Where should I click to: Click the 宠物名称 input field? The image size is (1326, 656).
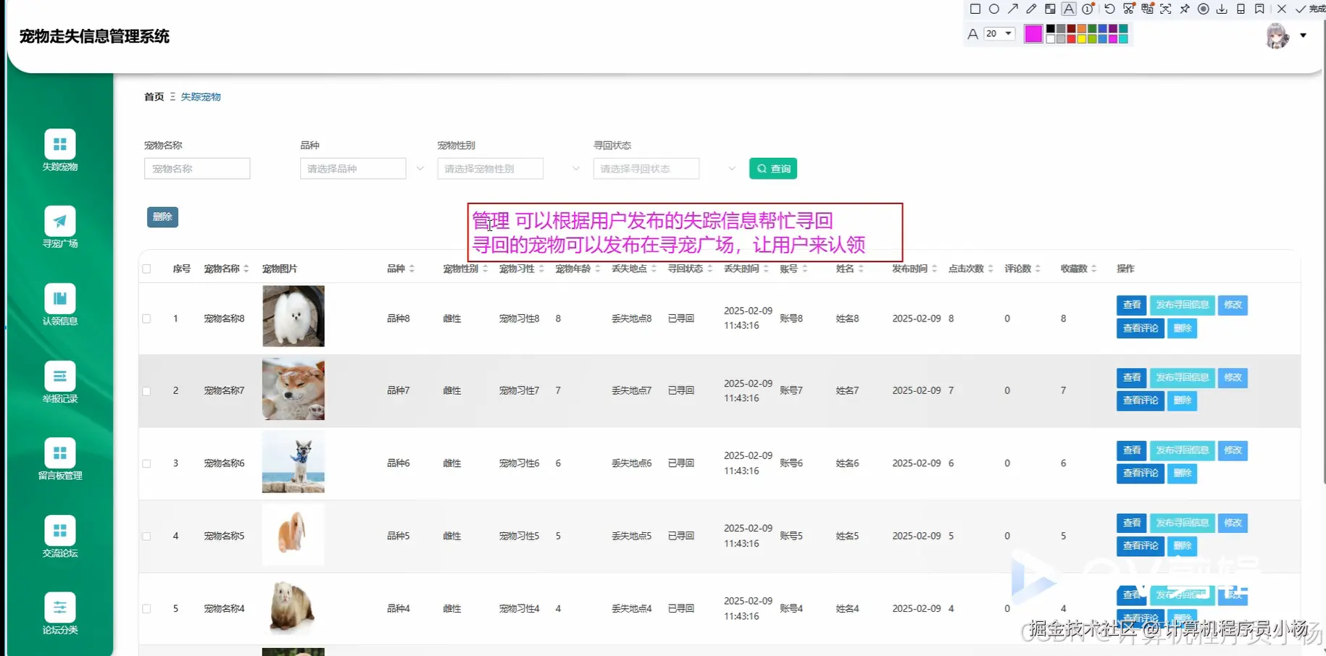[x=196, y=168]
